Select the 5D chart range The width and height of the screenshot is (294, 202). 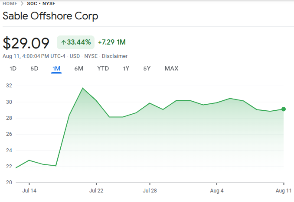pyautogui.click(x=34, y=68)
